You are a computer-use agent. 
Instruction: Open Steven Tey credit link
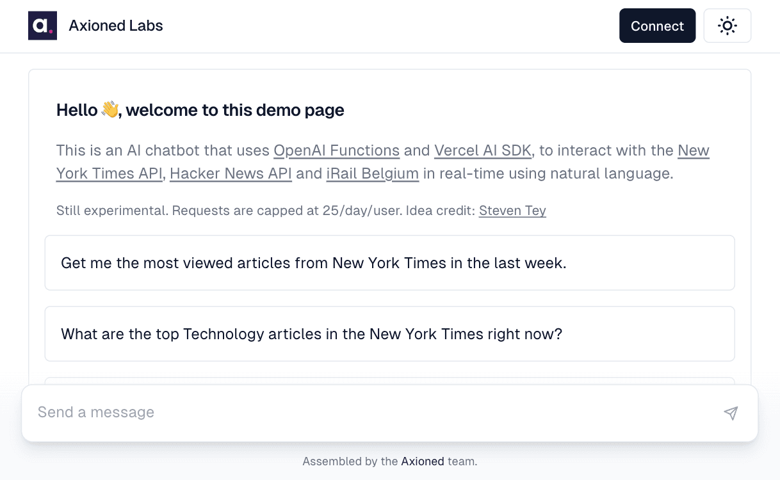point(512,211)
